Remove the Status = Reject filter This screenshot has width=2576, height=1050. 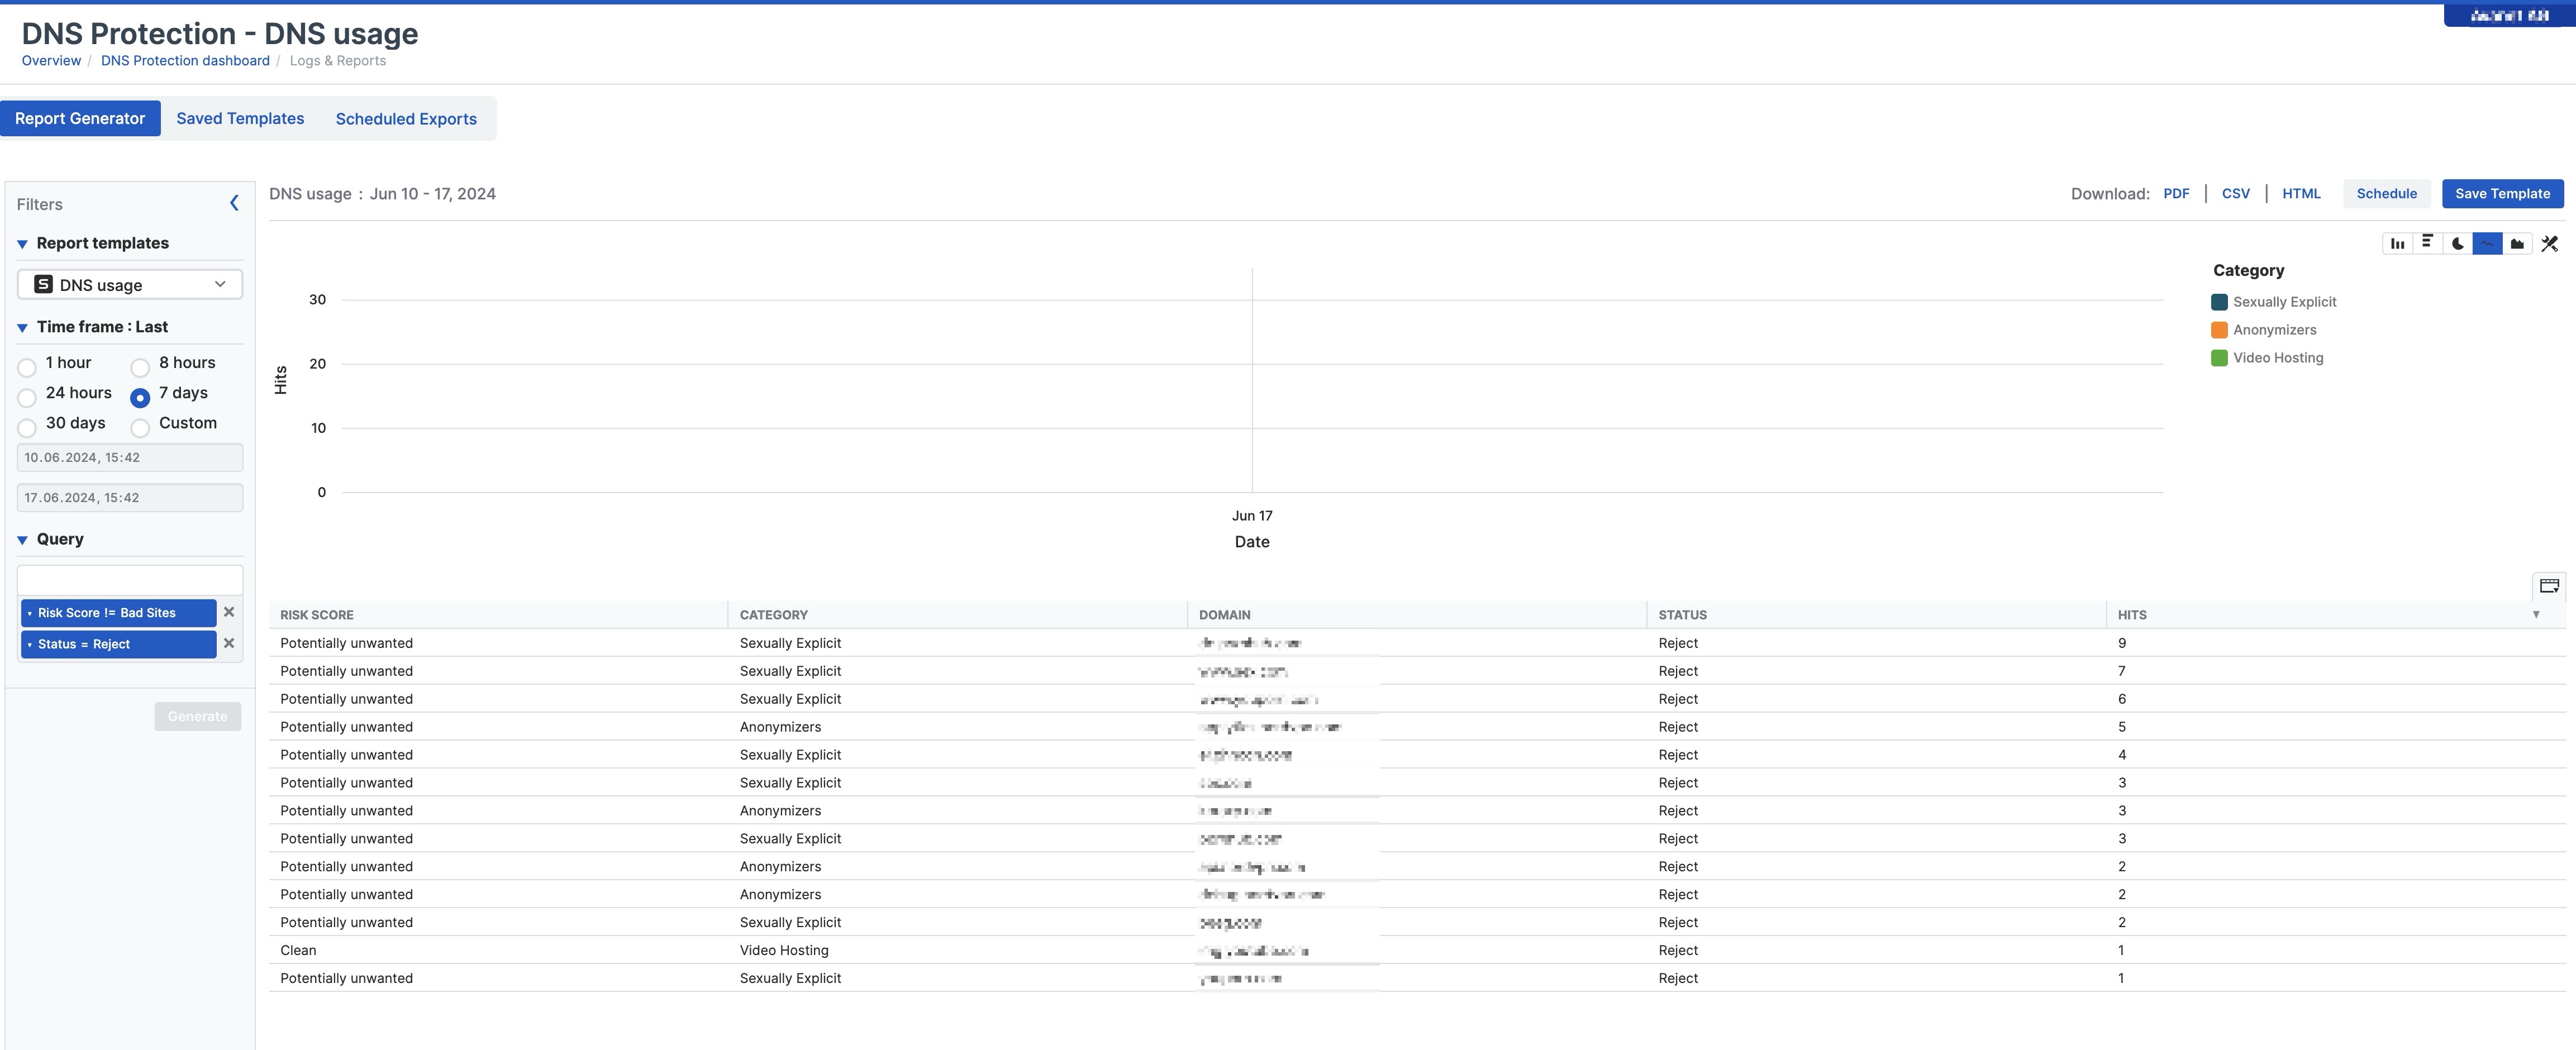click(229, 643)
